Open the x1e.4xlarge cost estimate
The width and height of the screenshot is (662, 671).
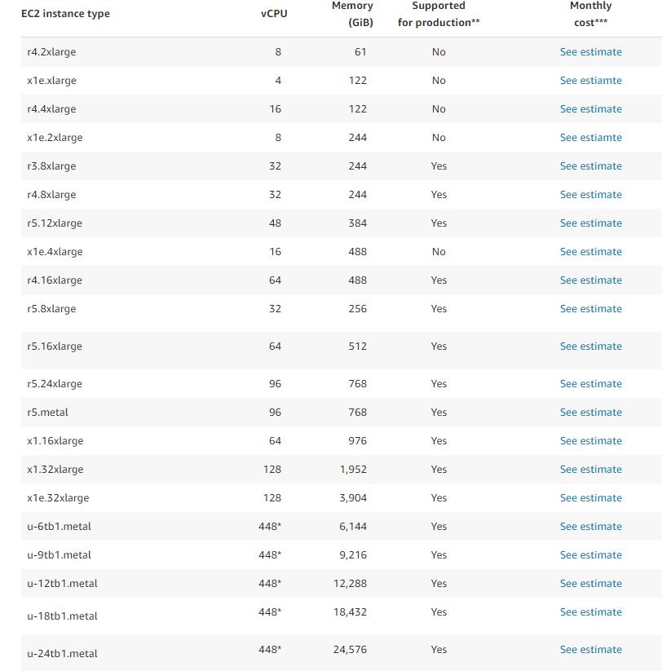590,252
